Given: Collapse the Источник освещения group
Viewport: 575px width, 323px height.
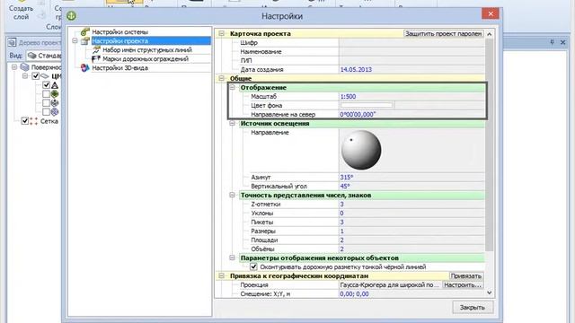Looking at the screenshot, I should click(x=232, y=124).
